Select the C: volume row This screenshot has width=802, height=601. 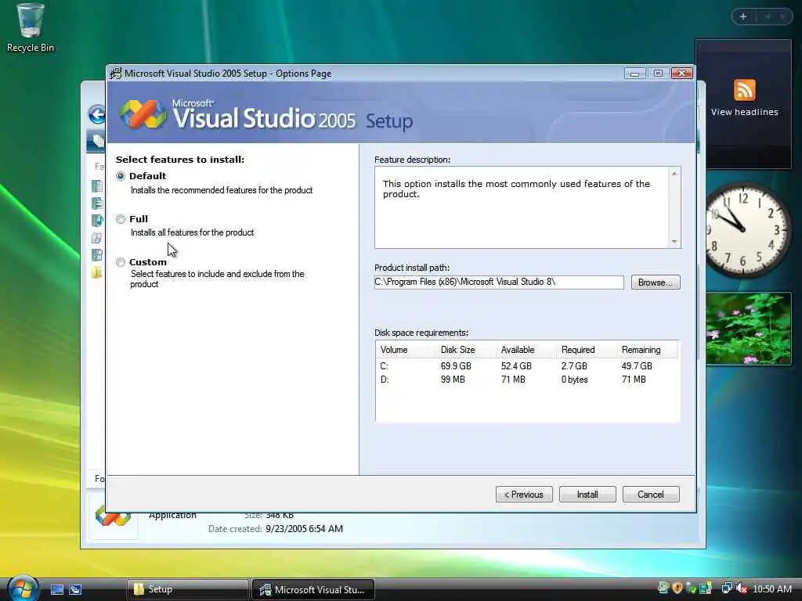coord(527,366)
